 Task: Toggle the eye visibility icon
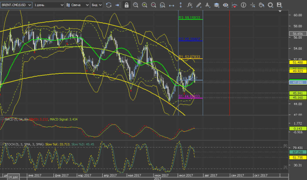point(225,5)
